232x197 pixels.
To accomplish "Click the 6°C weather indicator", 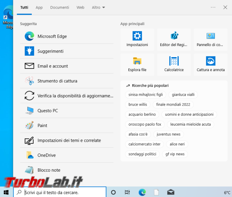I will click(x=227, y=193).
